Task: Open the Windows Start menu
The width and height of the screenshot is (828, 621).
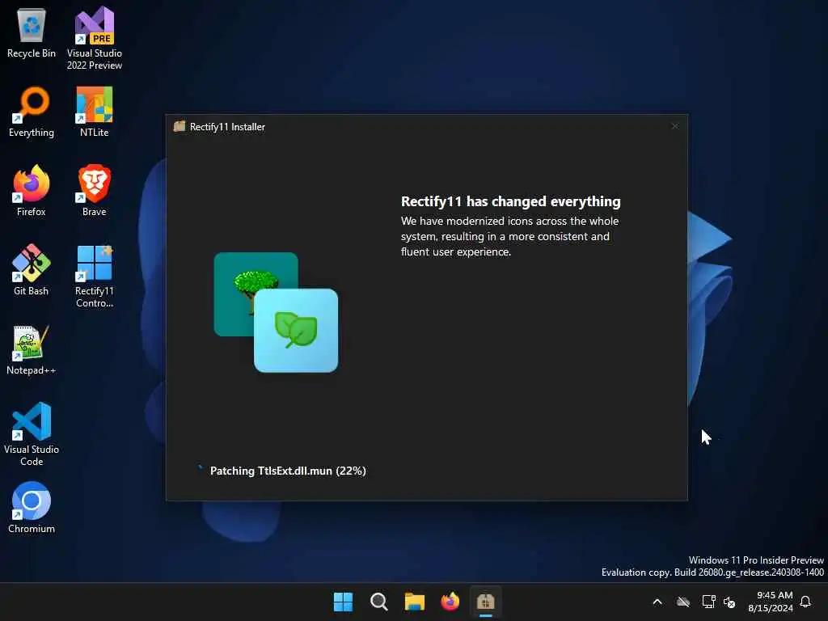Action: 343,602
